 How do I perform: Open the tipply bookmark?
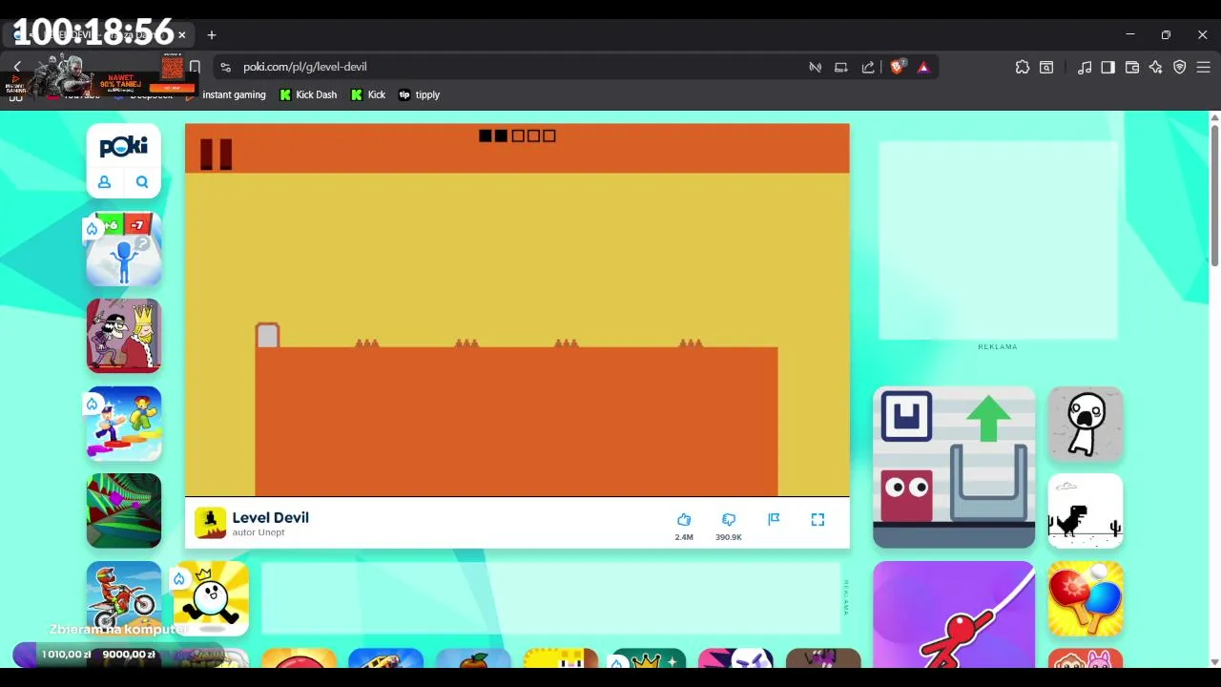coord(419,94)
